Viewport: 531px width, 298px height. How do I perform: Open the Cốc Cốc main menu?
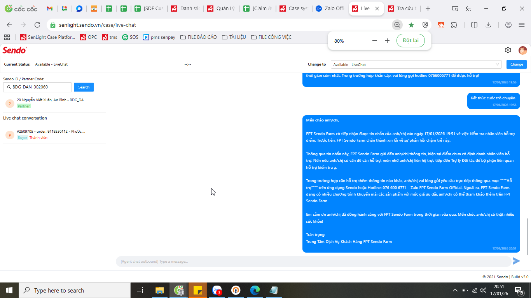[522, 25]
